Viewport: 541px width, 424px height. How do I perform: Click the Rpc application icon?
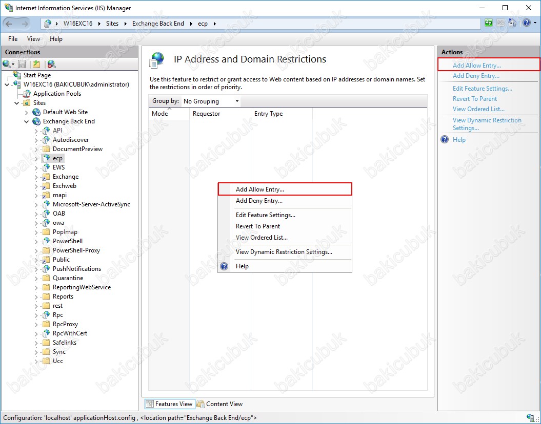[x=46, y=315]
